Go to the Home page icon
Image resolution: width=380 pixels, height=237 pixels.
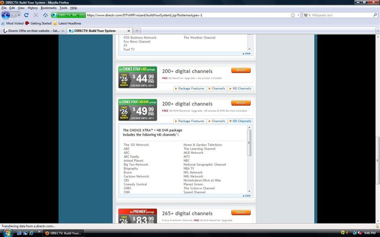pyautogui.click(x=46, y=15)
